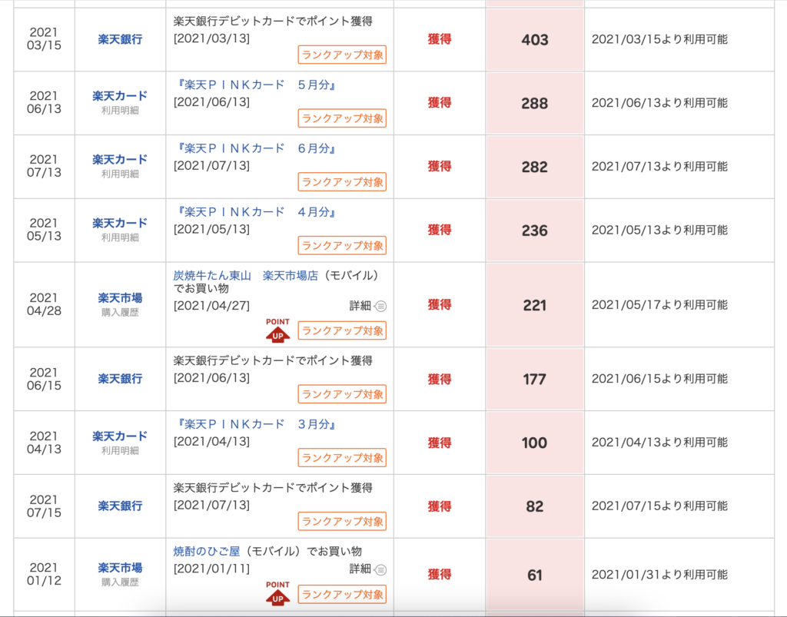Click the date cell 2021 07/15

pyautogui.click(x=44, y=506)
